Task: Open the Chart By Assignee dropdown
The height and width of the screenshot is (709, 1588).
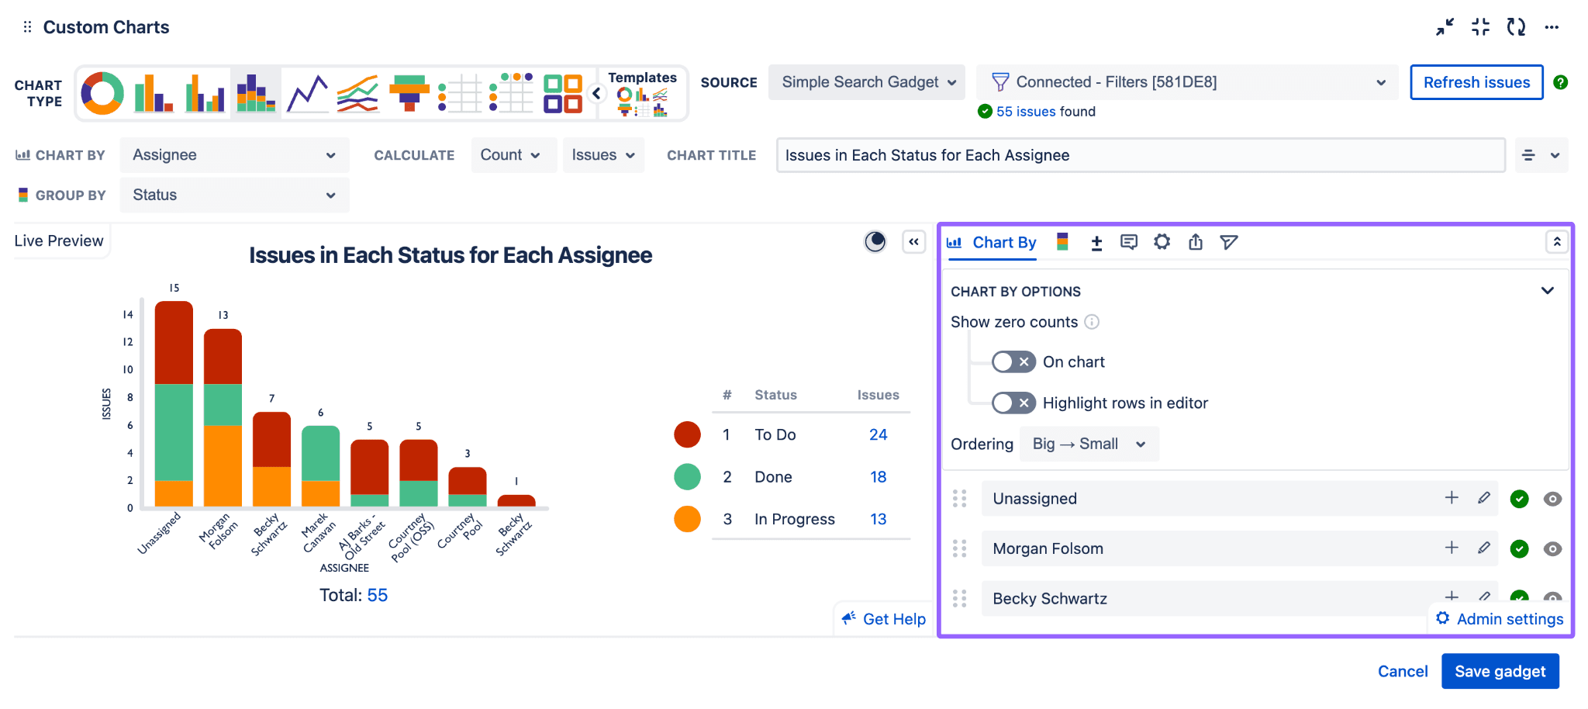Action: click(234, 155)
